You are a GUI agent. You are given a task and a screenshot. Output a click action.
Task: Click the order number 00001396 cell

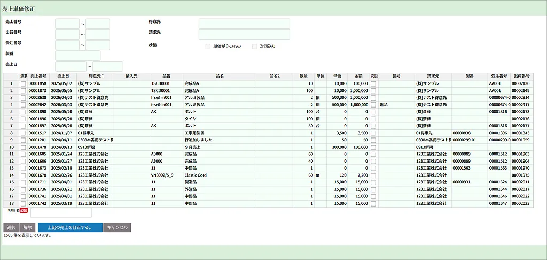point(499,133)
